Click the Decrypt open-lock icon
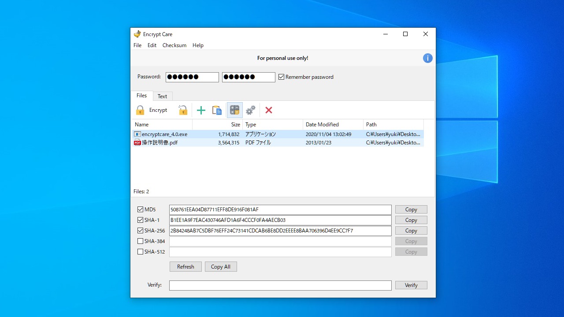The image size is (564, 317). tap(183, 110)
